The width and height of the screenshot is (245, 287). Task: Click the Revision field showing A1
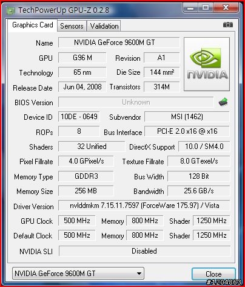(x=161, y=58)
